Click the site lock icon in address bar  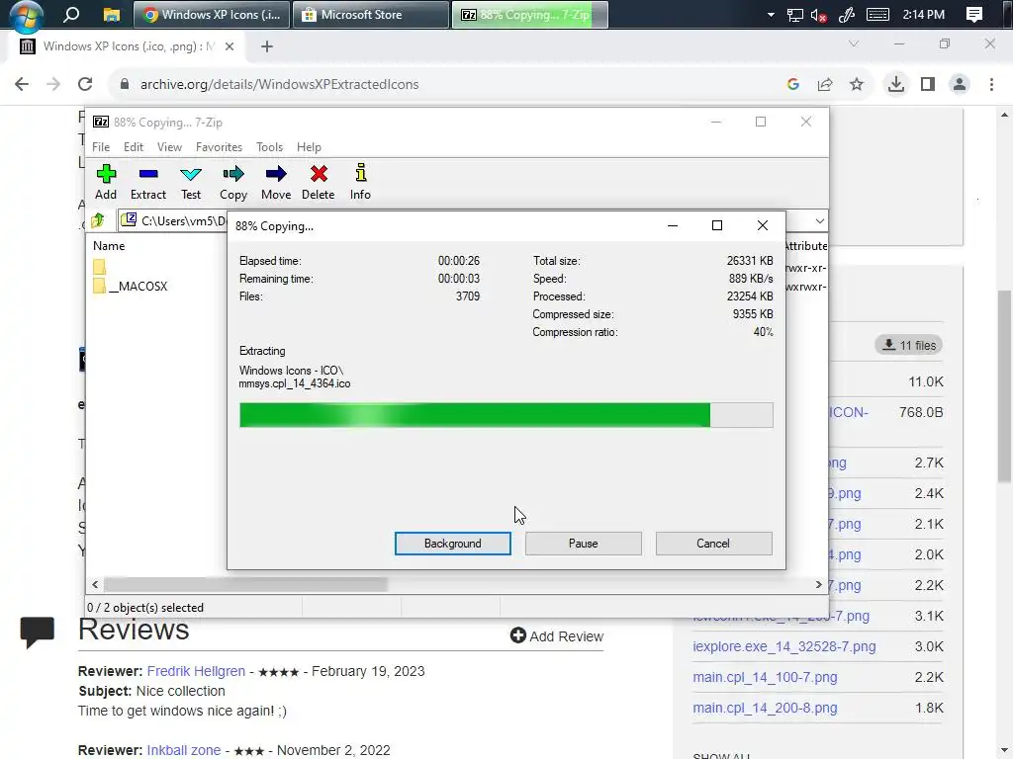point(125,85)
